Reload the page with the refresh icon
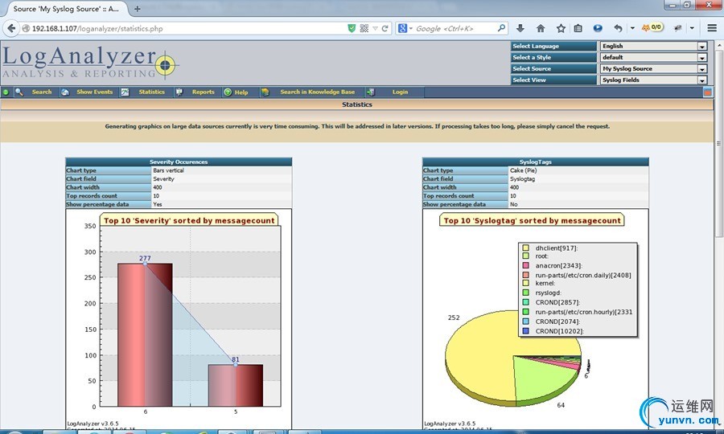The width and height of the screenshot is (724, 434). pos(385,28)
